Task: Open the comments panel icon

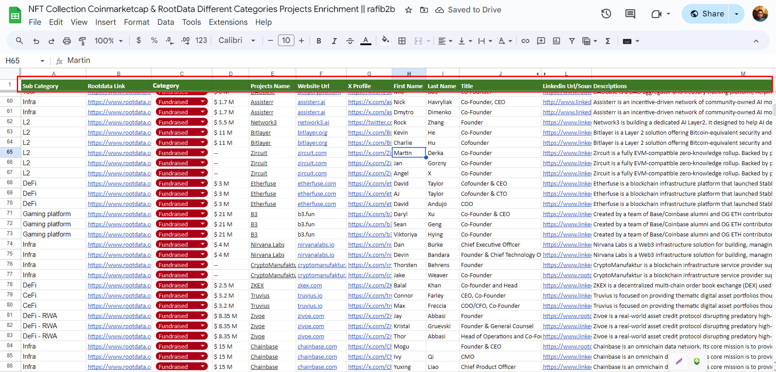Action: [630, 14]
